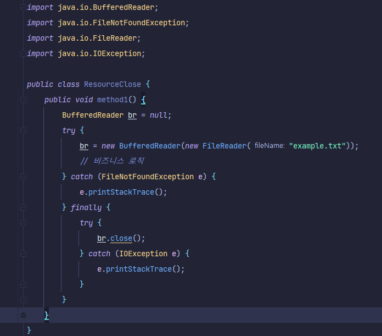Click IOException in the inner catch clause
382x336 pixels.
(143, 254)
